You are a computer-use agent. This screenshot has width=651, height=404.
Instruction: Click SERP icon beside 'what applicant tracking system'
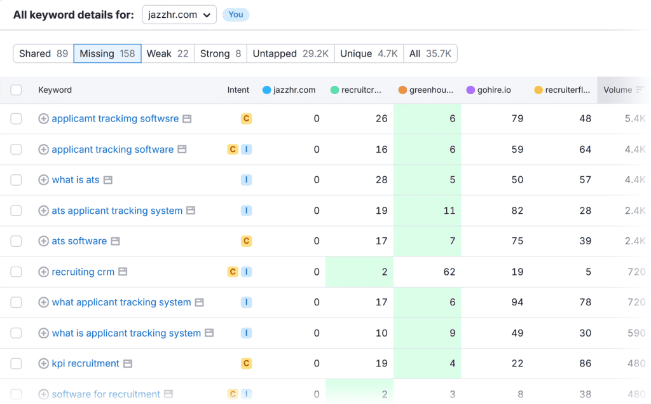200,302
